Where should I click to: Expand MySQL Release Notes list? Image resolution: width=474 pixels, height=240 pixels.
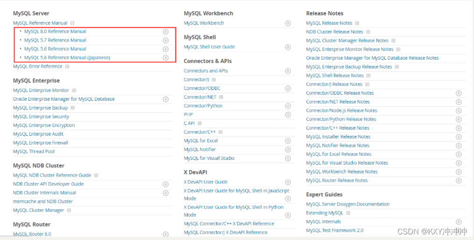coord(357,23)
